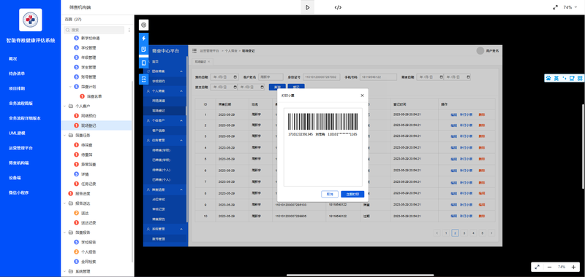Image resolution: width=585 pixels, height=277 pixels.
Task: Close the 打印小票 dialog with X
Action: pyautogui.click(x=362, y=95)
